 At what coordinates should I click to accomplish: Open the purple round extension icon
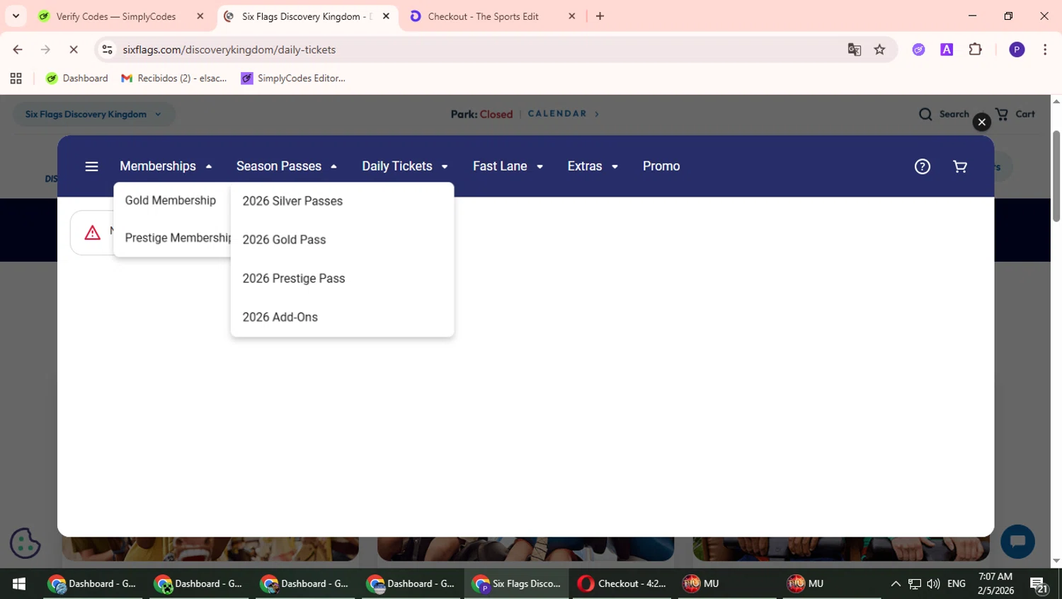[918, 50]
